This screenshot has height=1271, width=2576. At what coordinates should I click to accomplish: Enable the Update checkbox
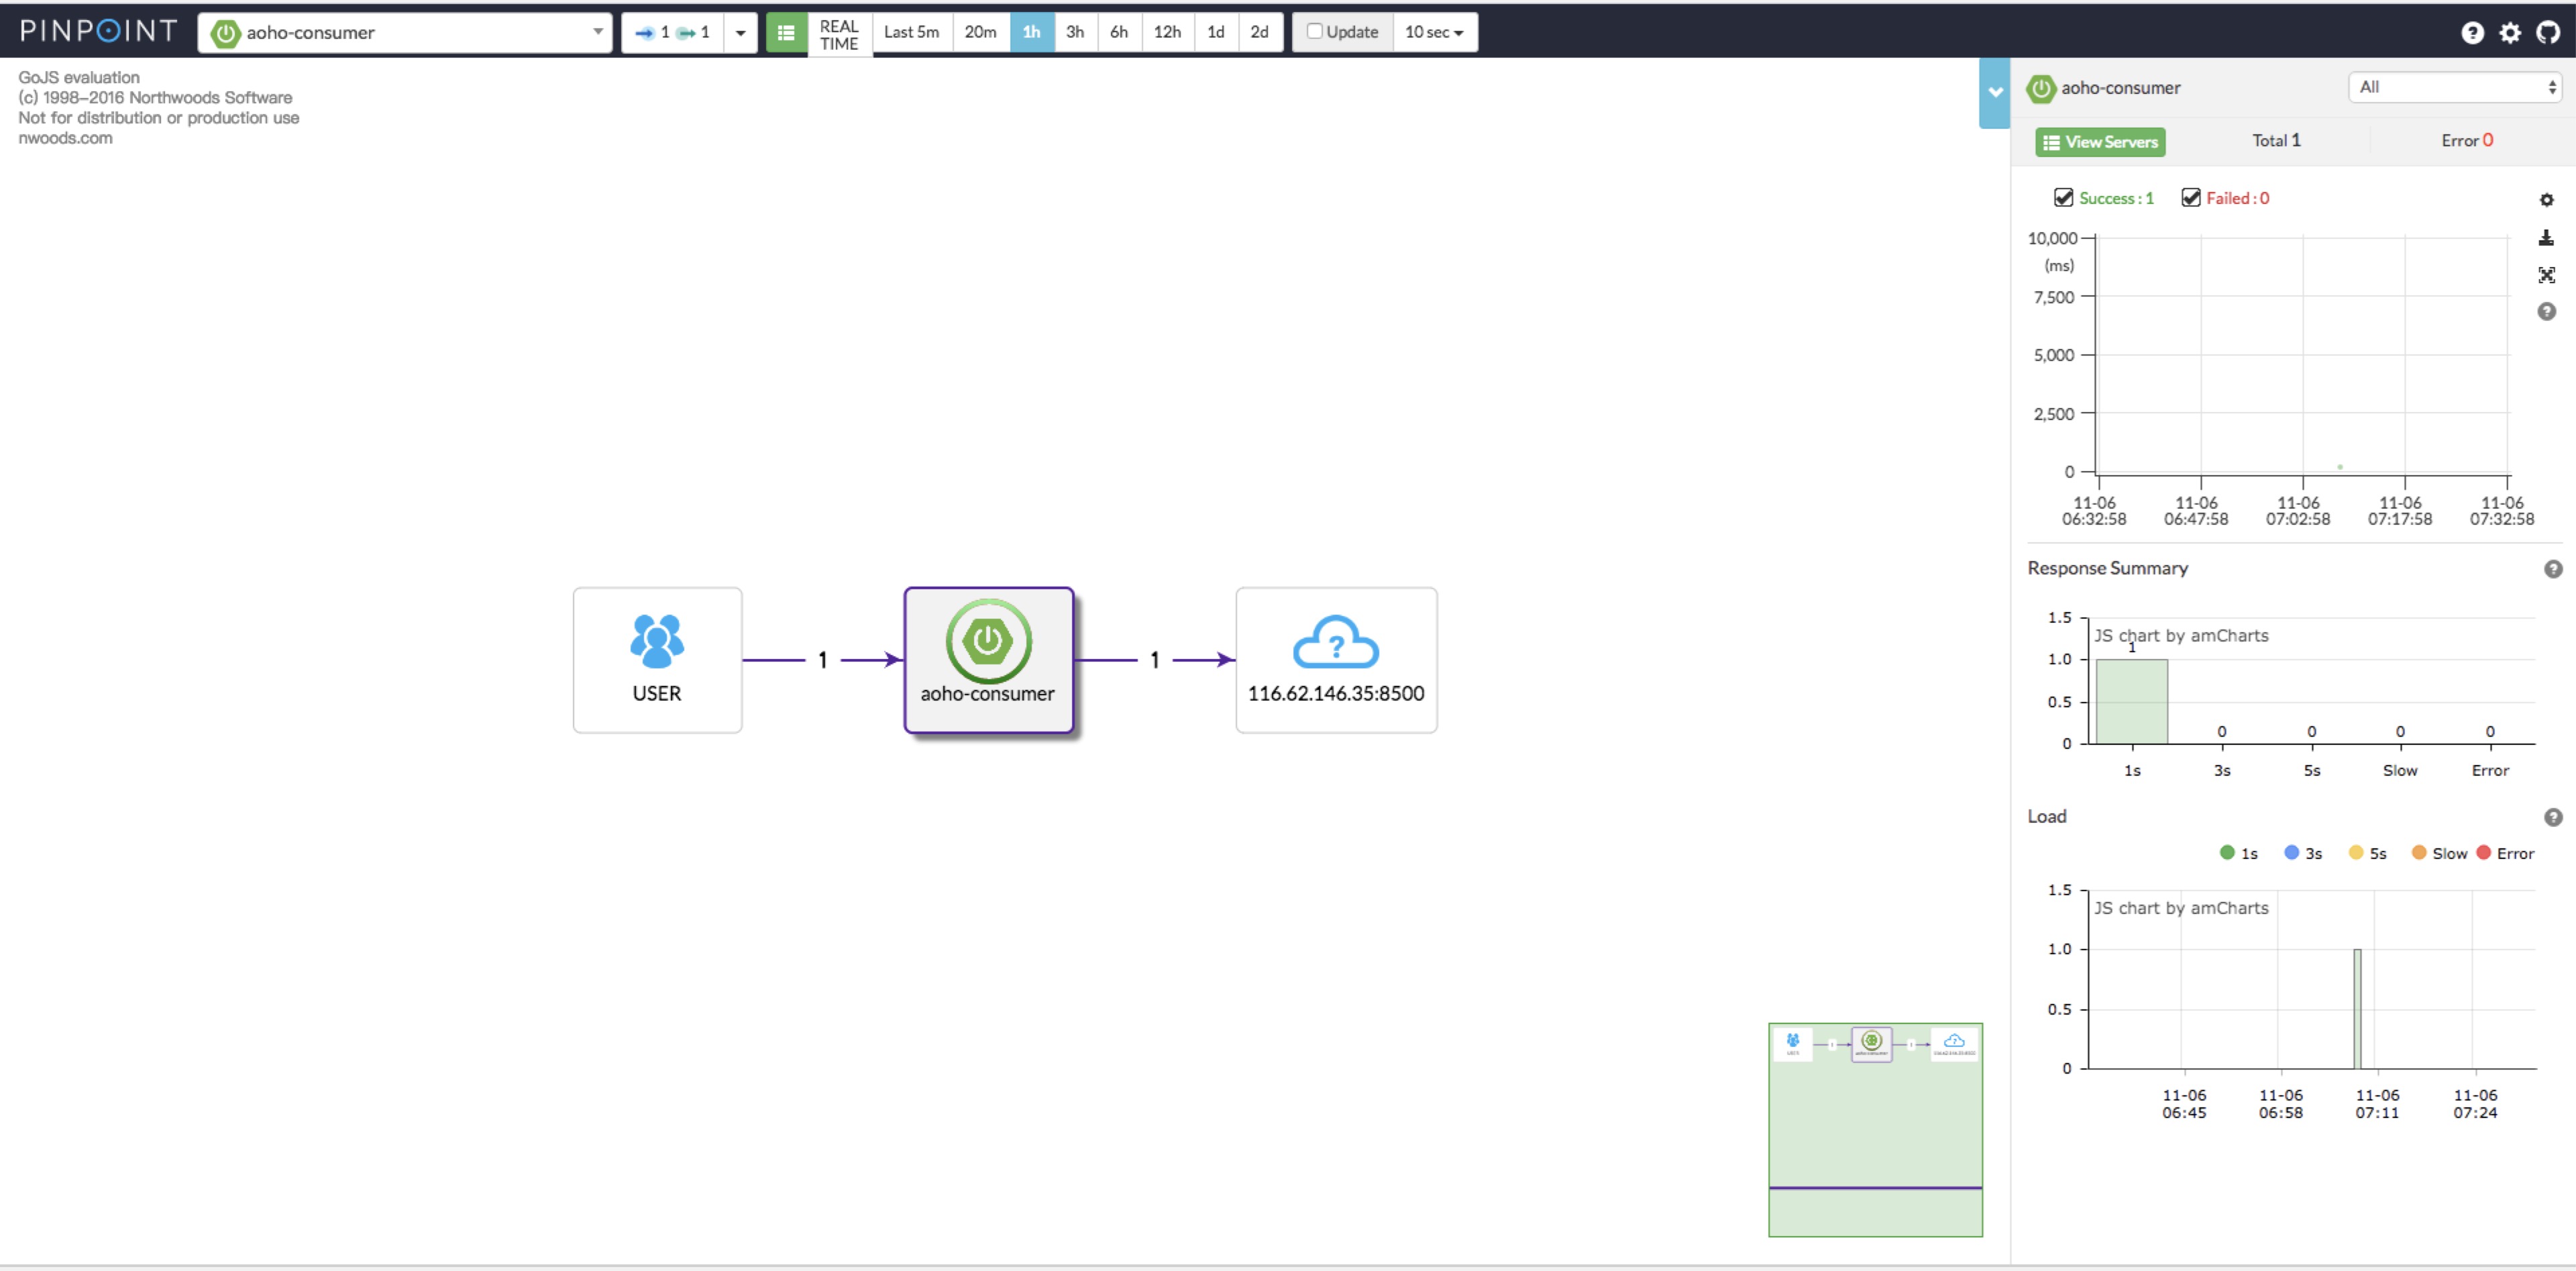[1314, 31]
